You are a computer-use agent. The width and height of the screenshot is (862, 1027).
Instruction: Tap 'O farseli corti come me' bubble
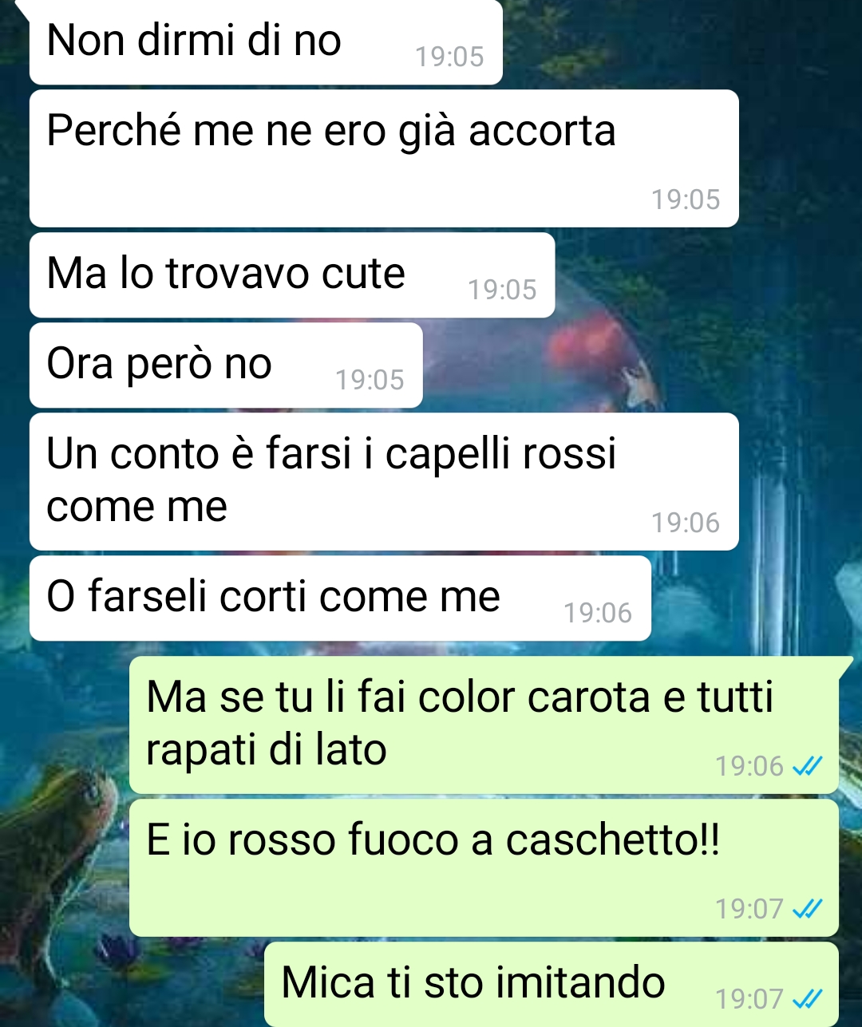click(340, 598)
